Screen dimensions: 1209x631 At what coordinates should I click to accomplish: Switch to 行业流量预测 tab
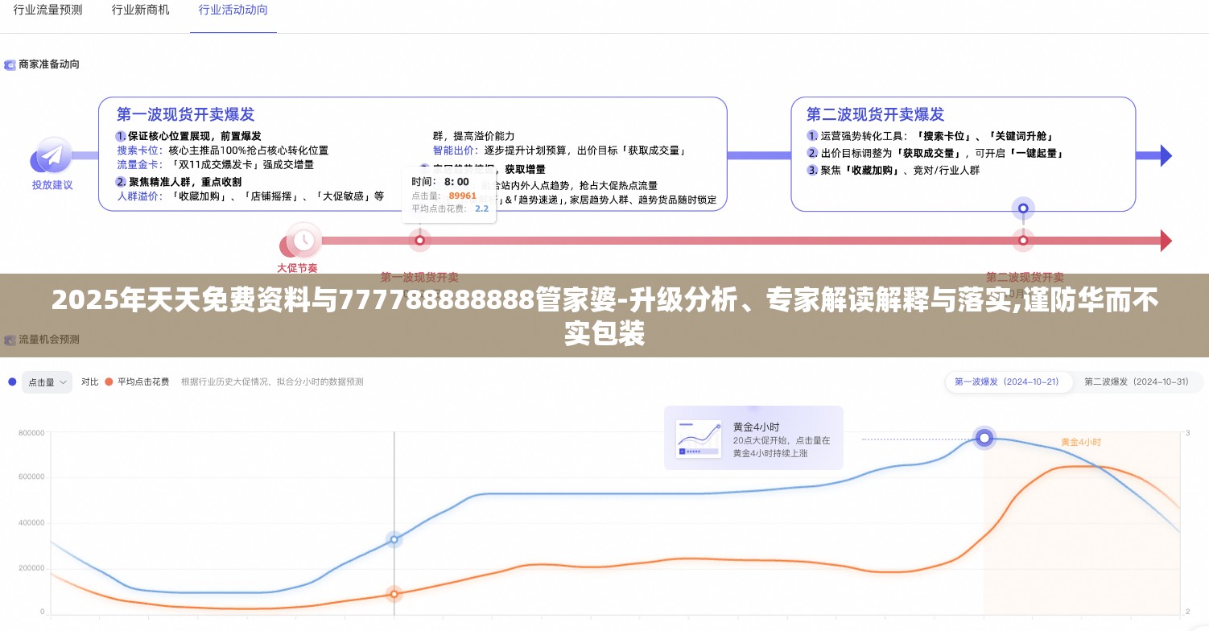coord(47,10)
